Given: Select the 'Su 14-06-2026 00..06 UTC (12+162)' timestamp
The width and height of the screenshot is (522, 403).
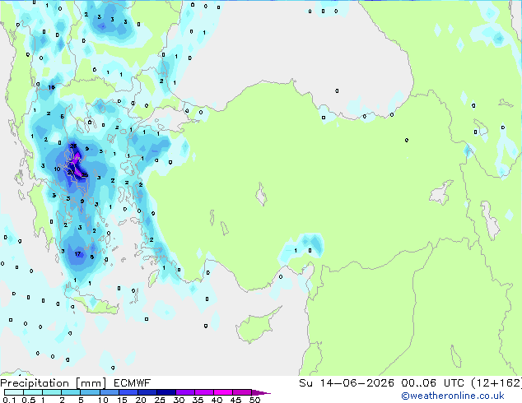Looking at the screenshot, I should [410, 383].
